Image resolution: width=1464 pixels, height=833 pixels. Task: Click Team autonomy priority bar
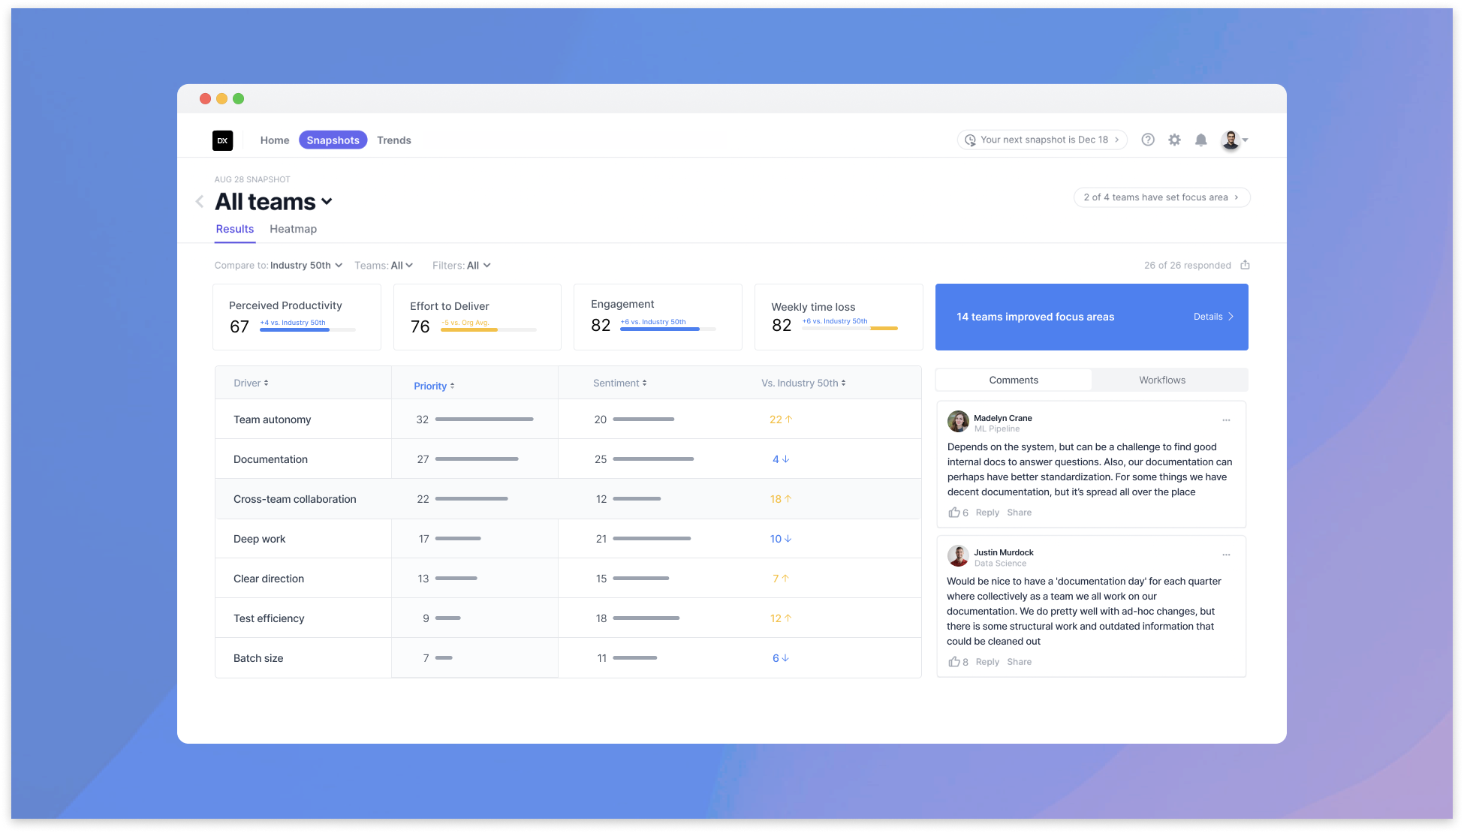pos(484,420)
